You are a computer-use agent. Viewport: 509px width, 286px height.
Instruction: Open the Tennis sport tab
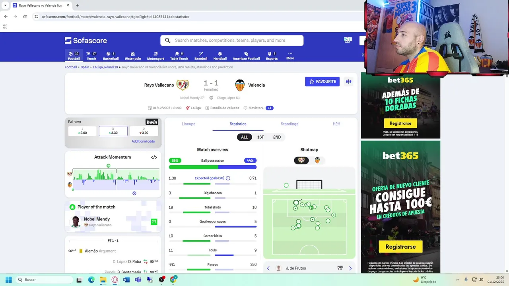91,56
